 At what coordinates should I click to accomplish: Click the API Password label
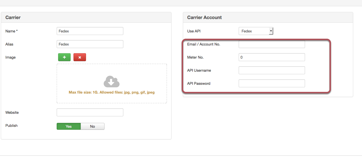[x=199, y=83]
